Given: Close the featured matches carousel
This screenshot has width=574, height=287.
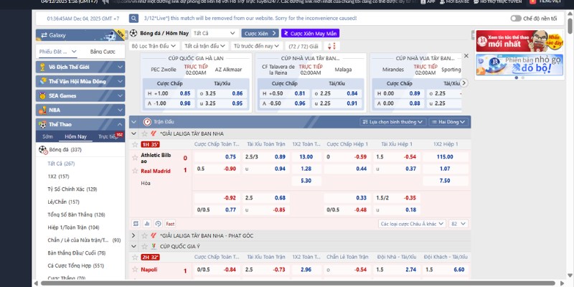Looking at the screenshot, I should pyautogui.click(x=466, y=56).
